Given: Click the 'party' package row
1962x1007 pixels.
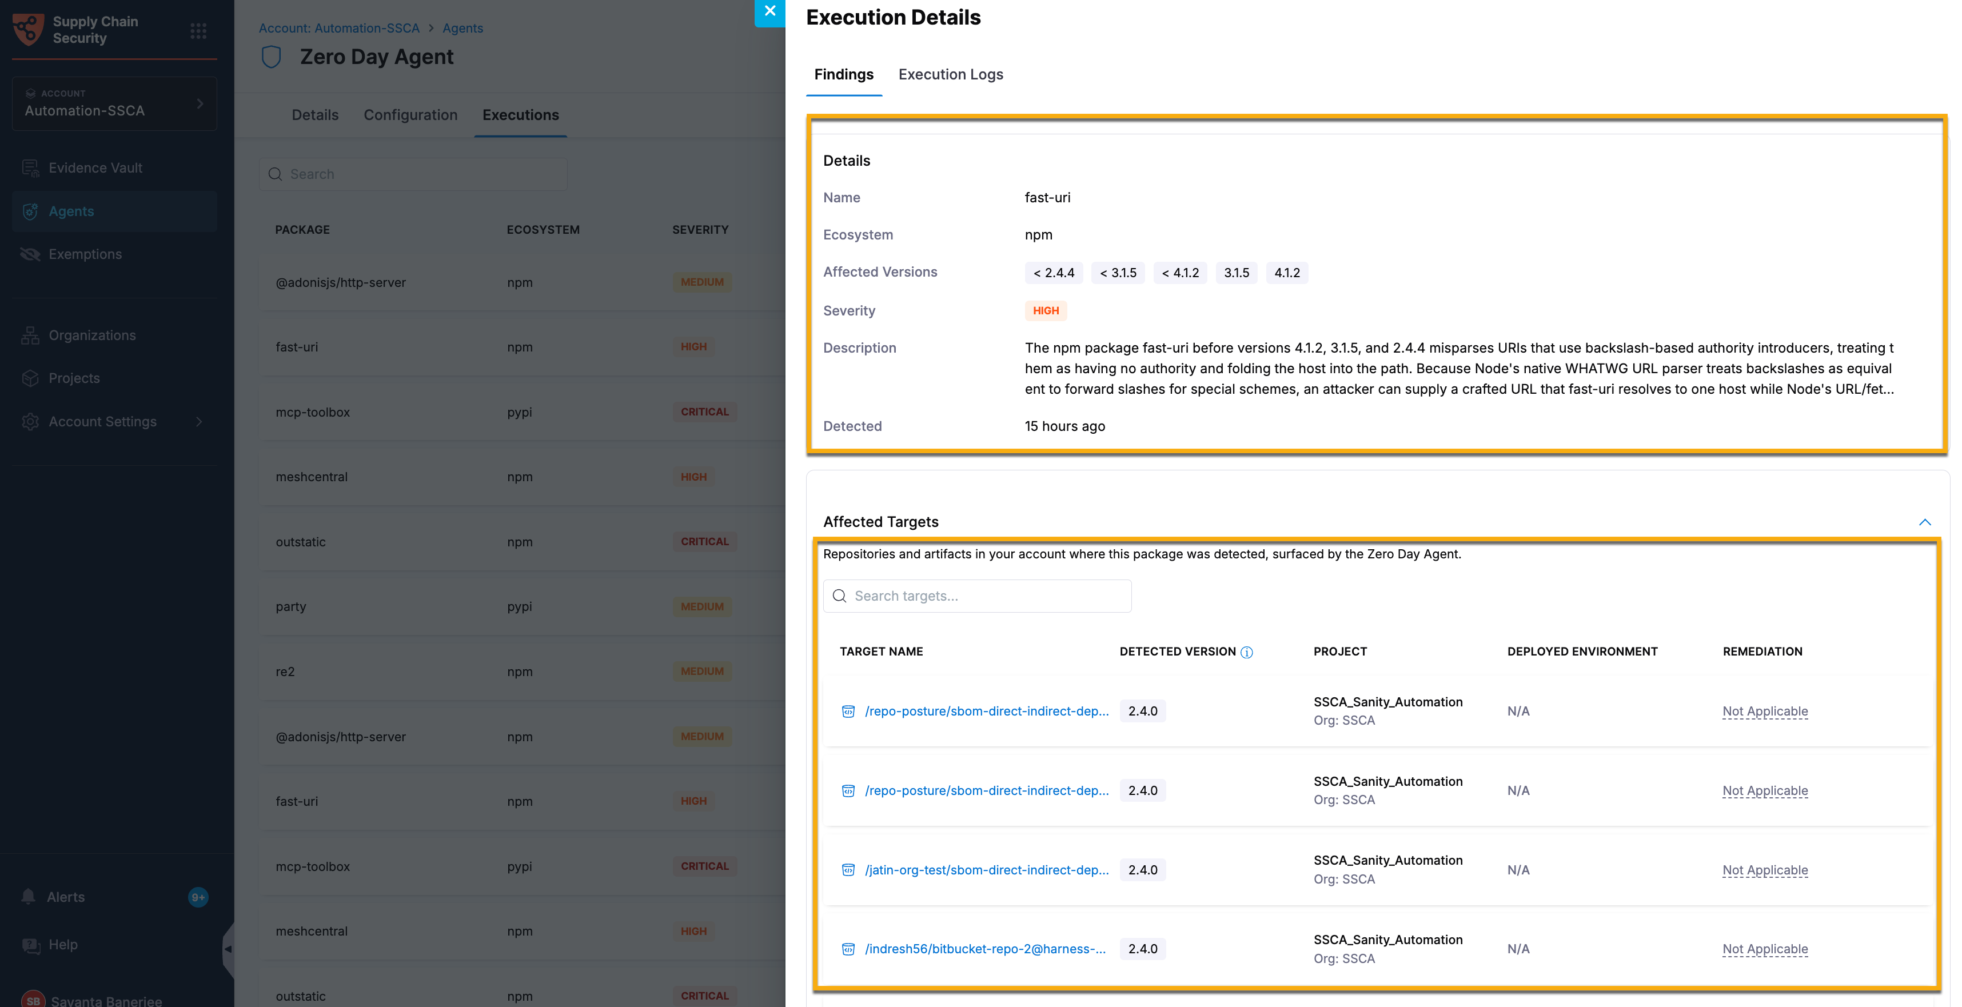Looking at the screenshot, I should [522, 606].
